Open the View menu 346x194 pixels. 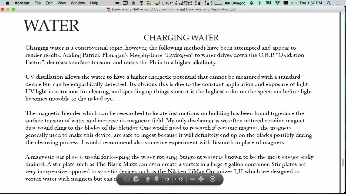pos(61,3)
